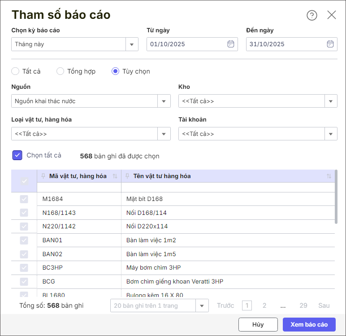The image size is (346, 336).
Task: Open the help question mark icon
Action: (311, 15)
